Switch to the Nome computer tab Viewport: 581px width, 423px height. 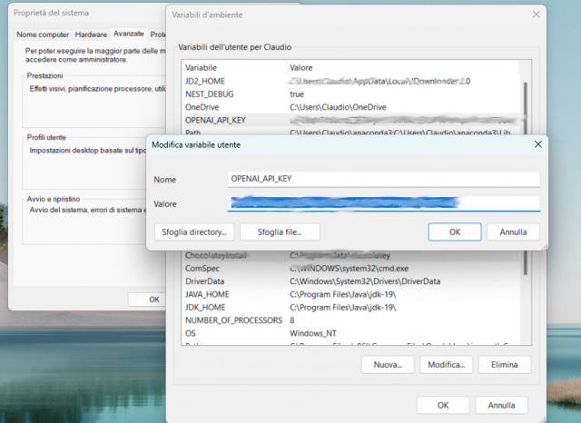click(42, 34)
